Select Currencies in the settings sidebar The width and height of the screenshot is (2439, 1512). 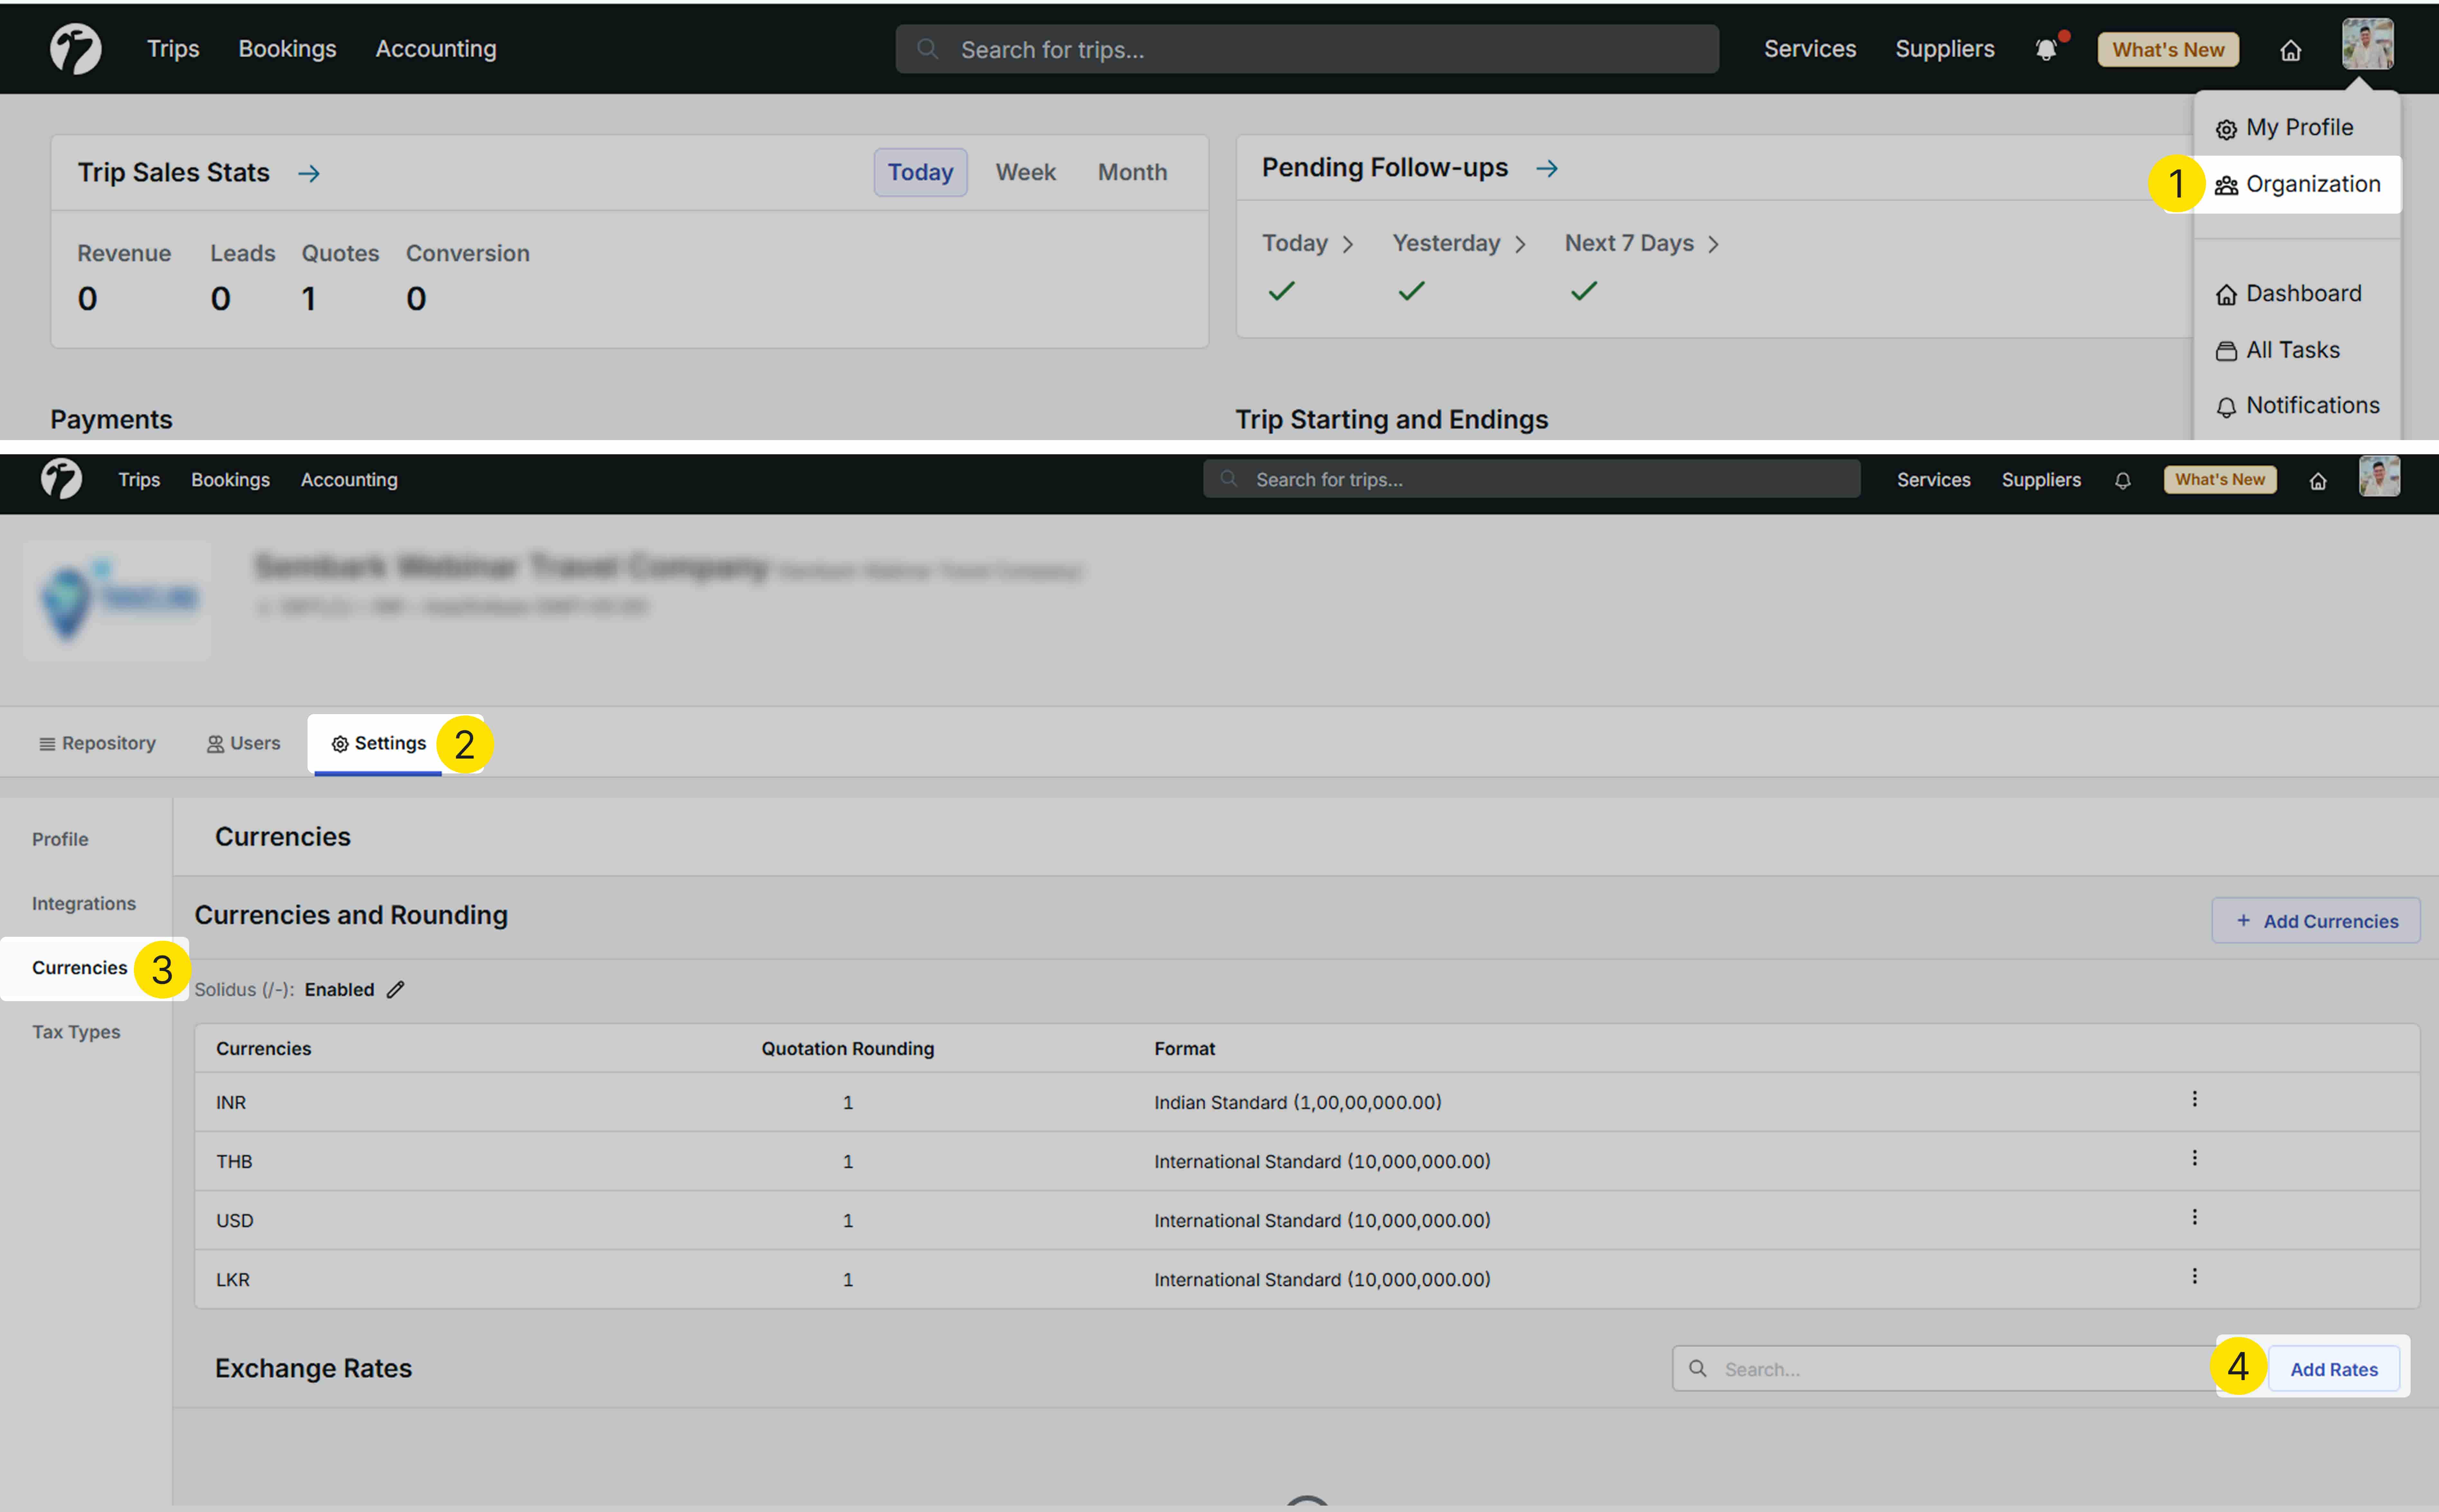(80, 968)
